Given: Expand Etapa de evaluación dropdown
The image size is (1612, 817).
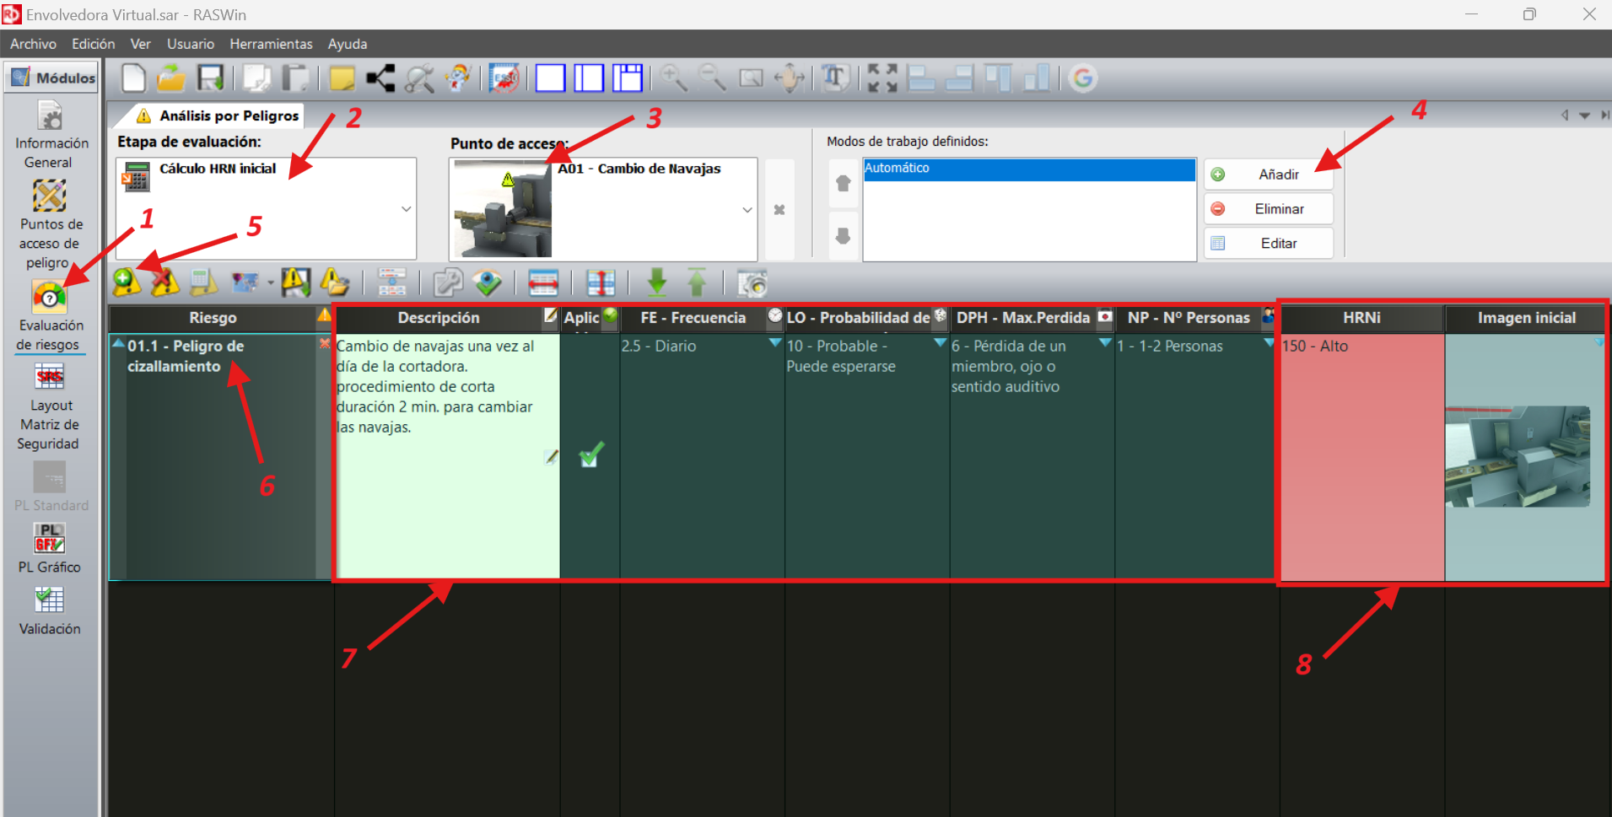Looking at the screenshot, I should 406,209.
